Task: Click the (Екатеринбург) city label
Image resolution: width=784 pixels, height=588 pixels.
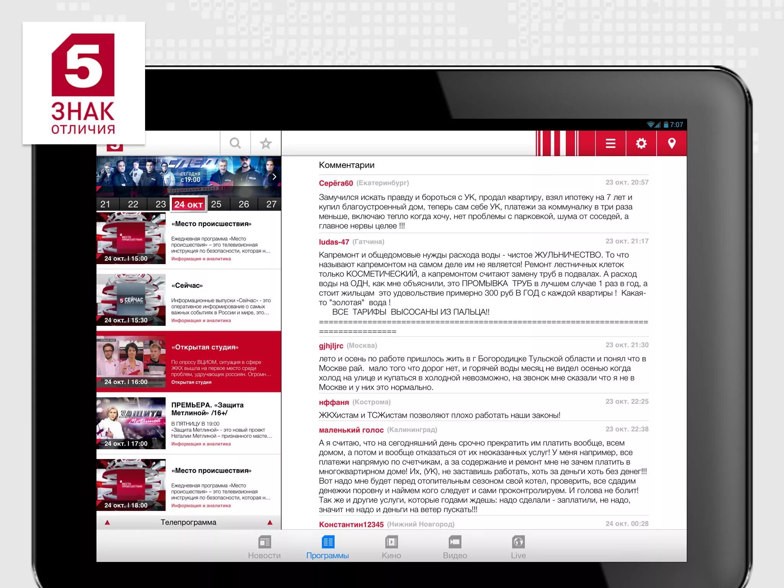Action: coord(383,183)
